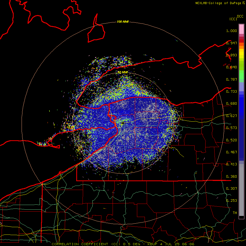246x246 pixels.
Task: Pick the pink band at top of color bar
Action: (241, 29)
